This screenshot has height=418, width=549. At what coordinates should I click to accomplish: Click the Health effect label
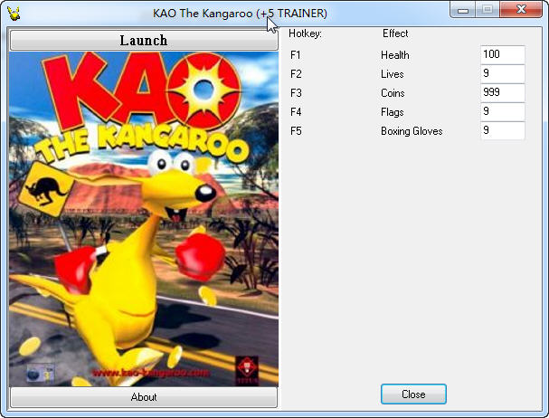click(x=395, y=55)
